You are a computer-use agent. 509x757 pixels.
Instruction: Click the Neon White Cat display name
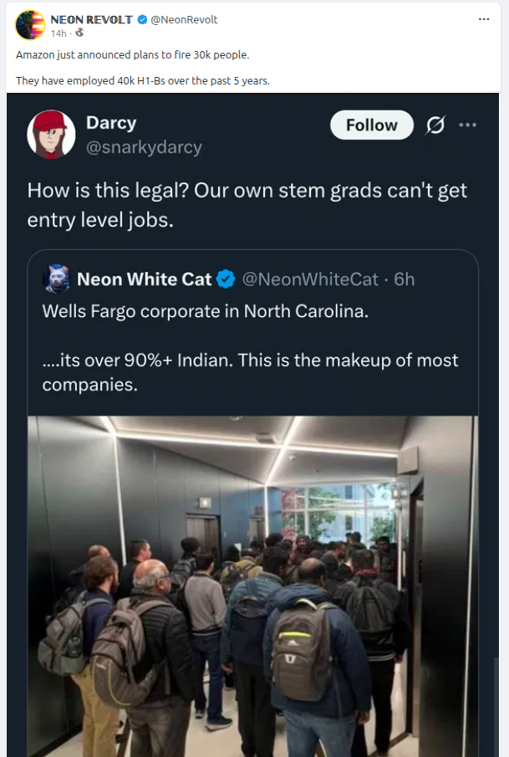pyautogui.click(x=144, y=279)
